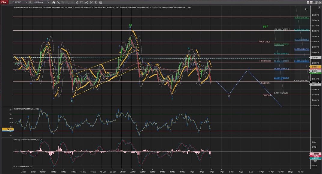Image resolution: width=322 pixels, height=174 pixels.
Task: Select the lowest Support label near 0.84828
Action: (x=267, y=95)
